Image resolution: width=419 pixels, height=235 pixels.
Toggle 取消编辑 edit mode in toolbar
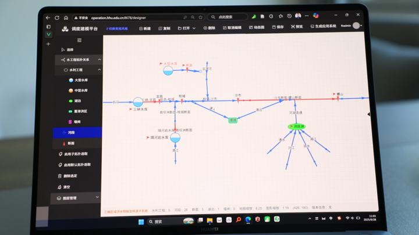pos(232,28)
